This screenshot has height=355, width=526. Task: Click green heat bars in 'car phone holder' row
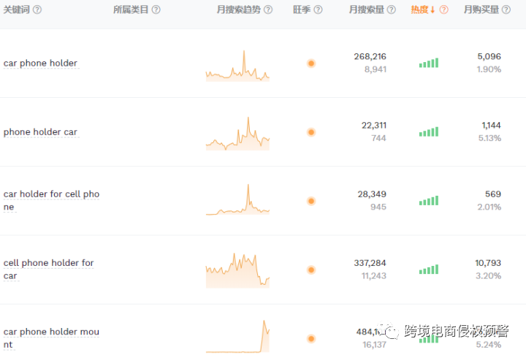pyautogui.click(x=429, y=63)
